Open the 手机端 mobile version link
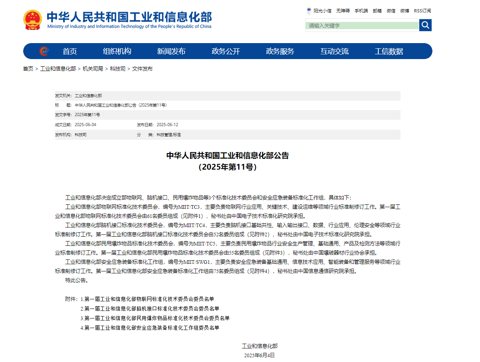The height and width of the screenshot is (362, 480). [361, 11]
